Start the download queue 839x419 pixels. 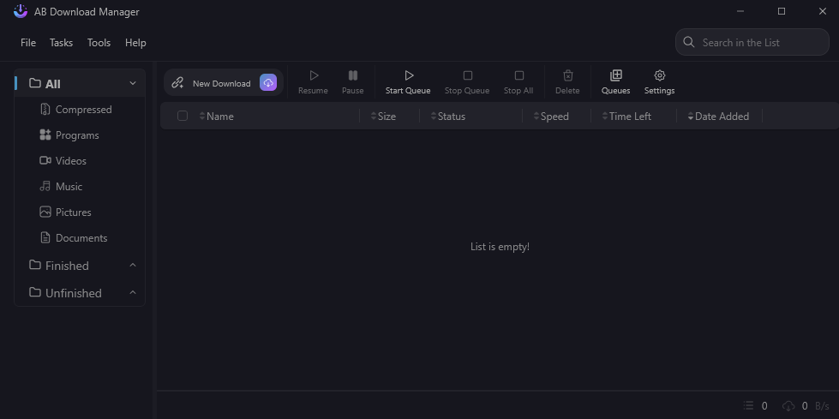[408, 76]
